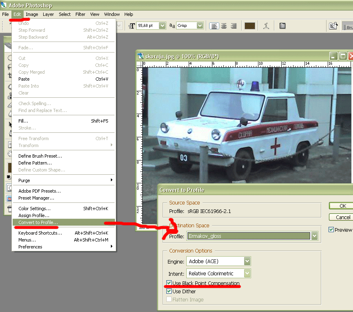
Task: Choose Keyboard Shortcuts... menu item
Action: 64,233
